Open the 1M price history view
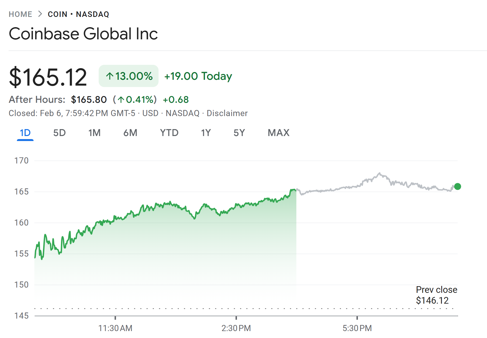Image resolution: width=487 pixels, height=338 pixels. click(95, 133)
